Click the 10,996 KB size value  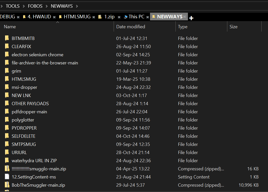[248, 185]
